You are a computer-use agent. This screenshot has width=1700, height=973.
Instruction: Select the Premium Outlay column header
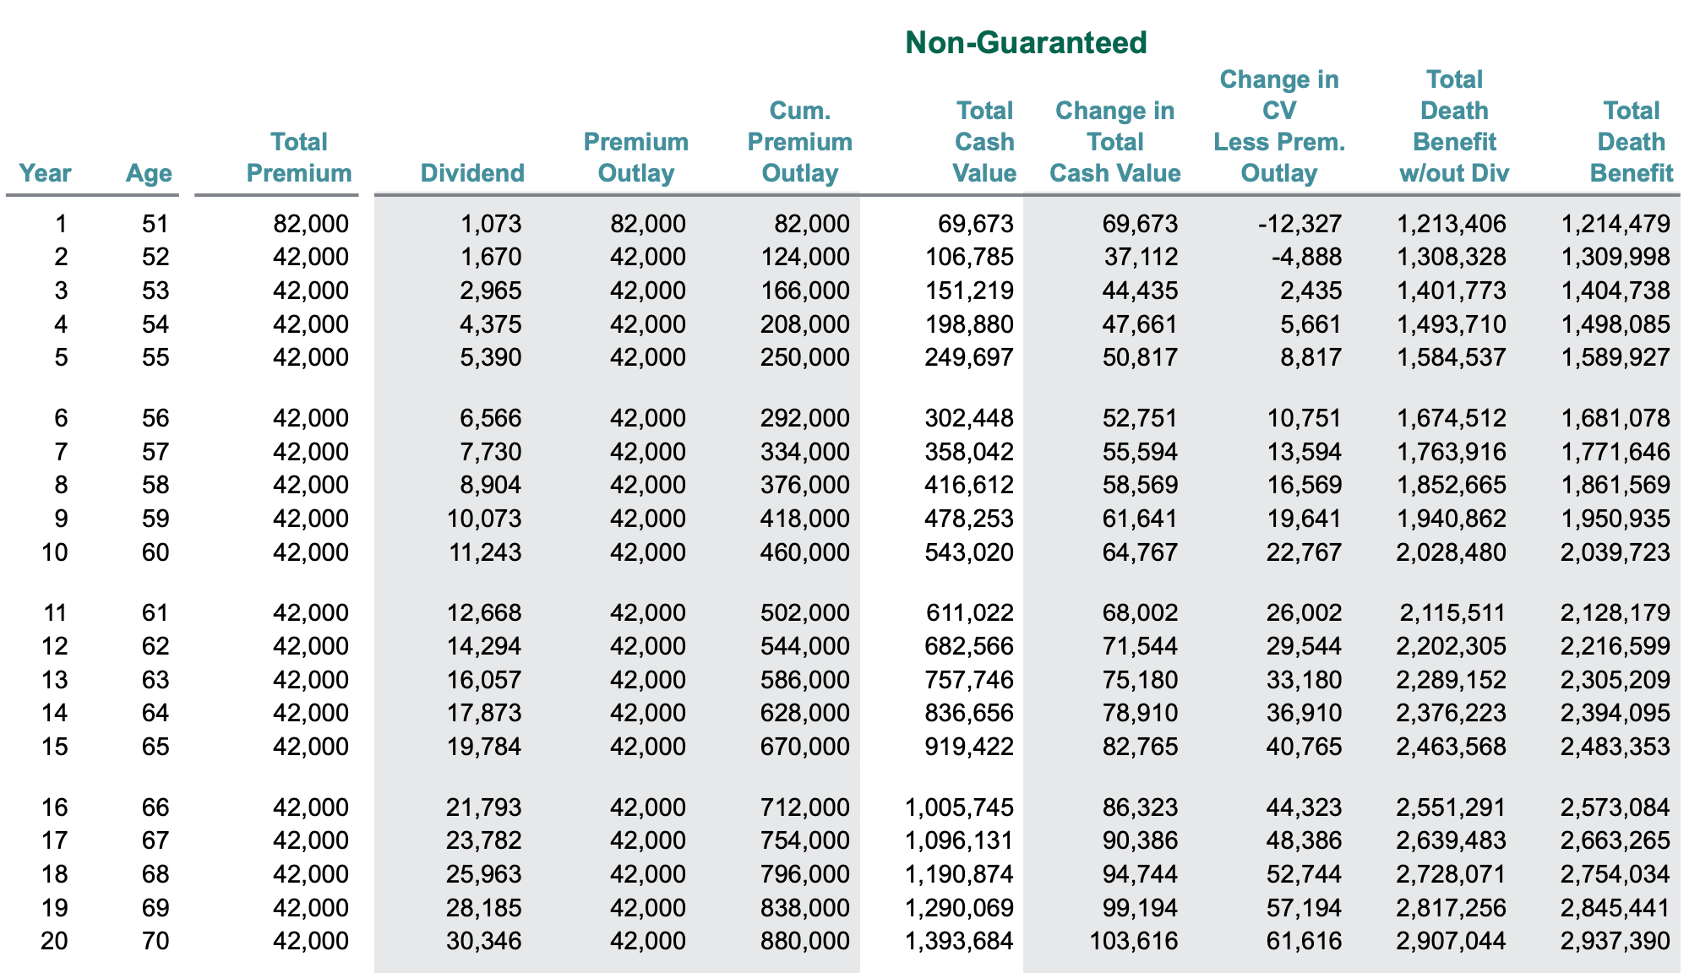(636, 157)
